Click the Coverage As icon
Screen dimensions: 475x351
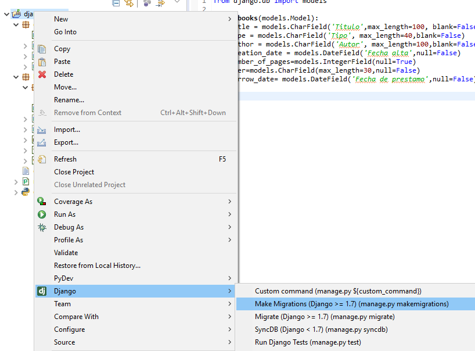[x=41, y=201]
